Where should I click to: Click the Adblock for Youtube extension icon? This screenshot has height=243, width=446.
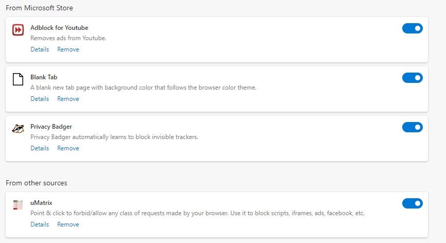(18, 30)
